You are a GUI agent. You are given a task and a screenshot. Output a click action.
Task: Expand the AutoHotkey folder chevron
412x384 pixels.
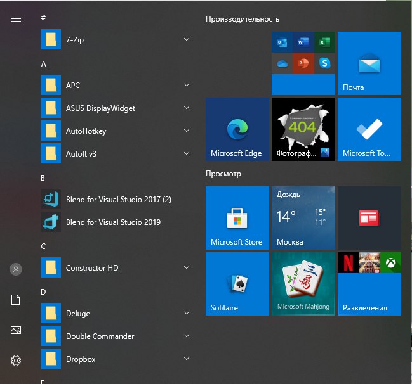187,131
